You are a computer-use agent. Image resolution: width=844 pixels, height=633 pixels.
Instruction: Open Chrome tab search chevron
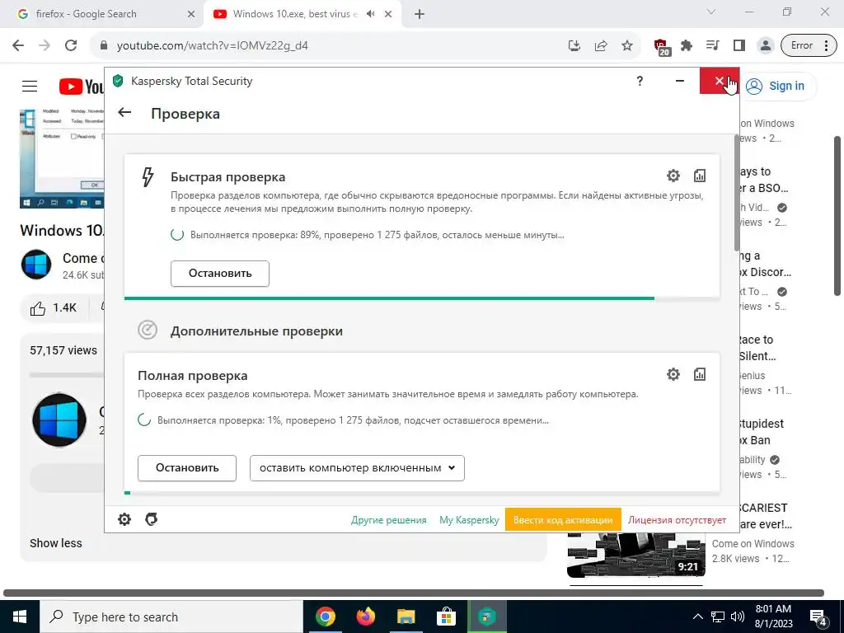711,12
